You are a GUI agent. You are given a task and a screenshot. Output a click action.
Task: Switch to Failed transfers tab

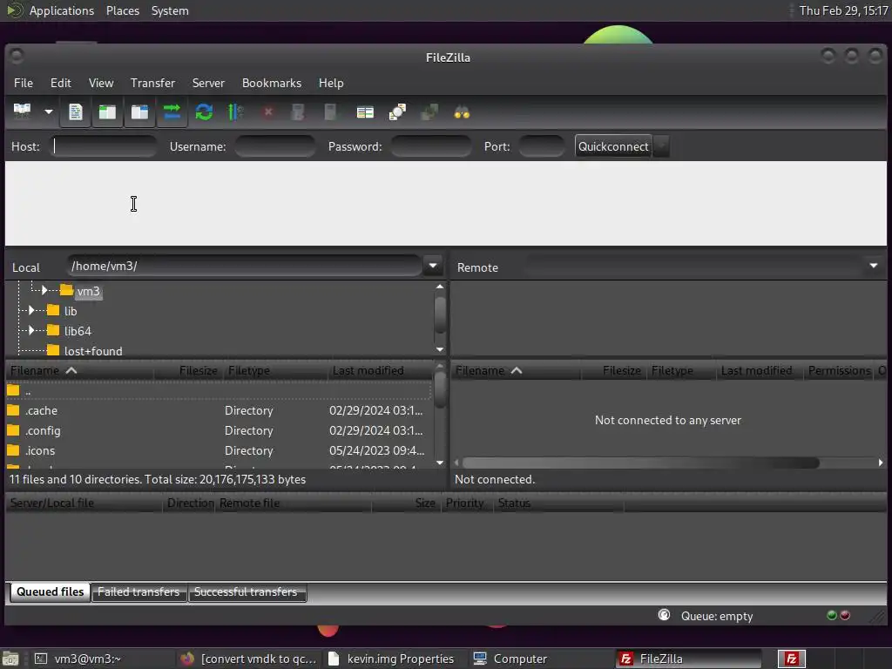tap(139, 592)
